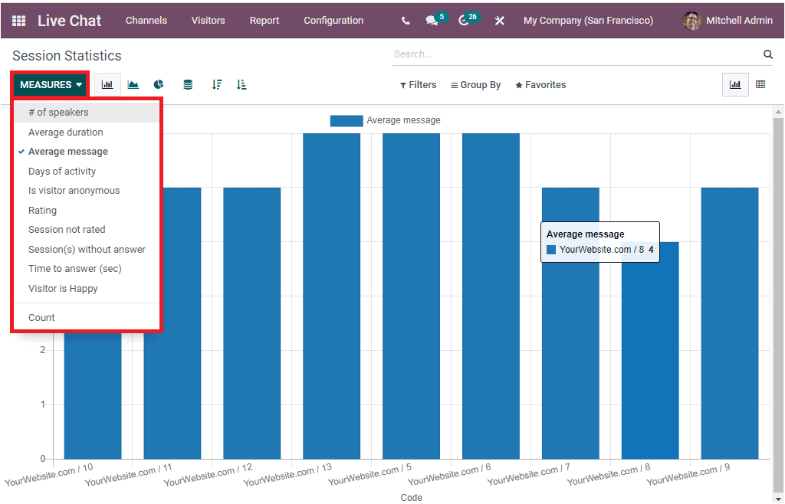Image resolution: width=785 pixels, height=504 pixels.
Task: Switch to the line chart icon
Action: pyautogui.click(x=133, y=84)
